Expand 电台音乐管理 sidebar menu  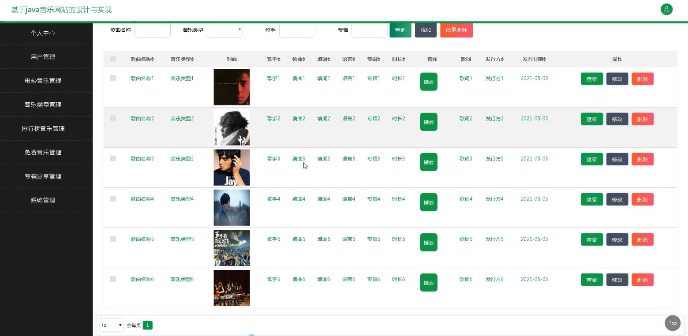coord(43,81)
